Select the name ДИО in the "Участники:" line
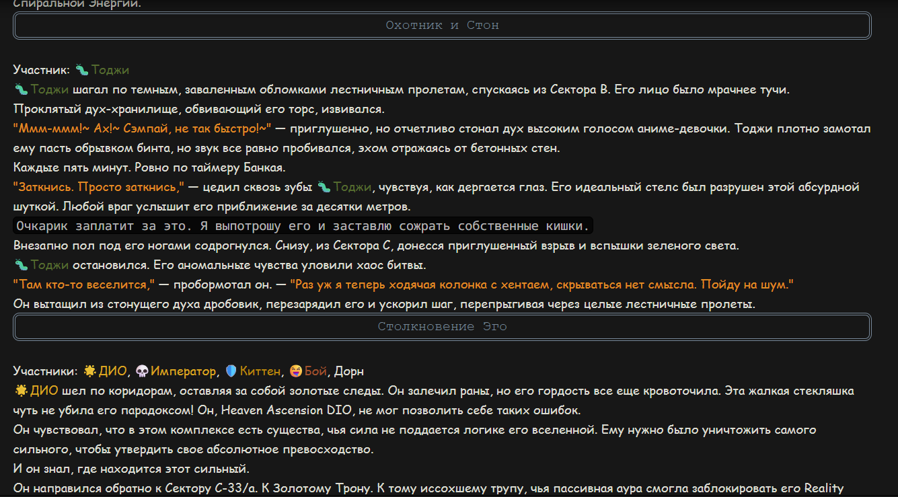The width and height of the screenshot is (898, 497). [x=114, y=371]
